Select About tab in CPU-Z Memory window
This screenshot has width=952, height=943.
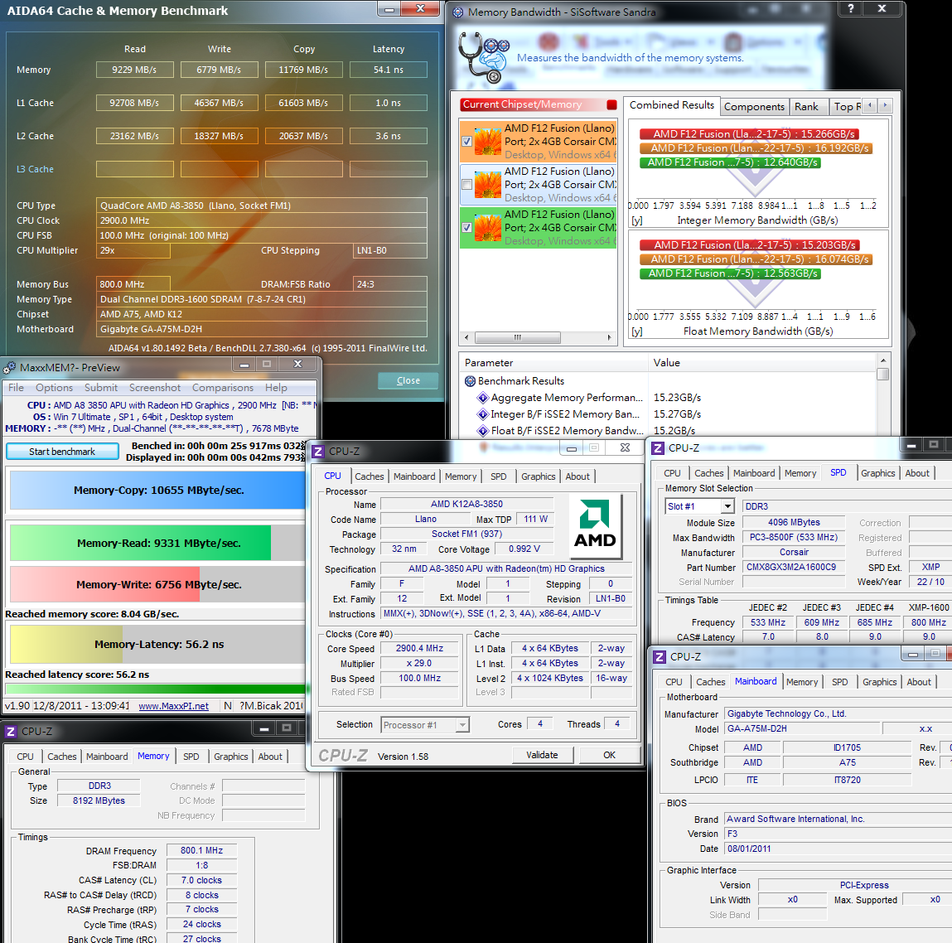[x=270, y=757]
